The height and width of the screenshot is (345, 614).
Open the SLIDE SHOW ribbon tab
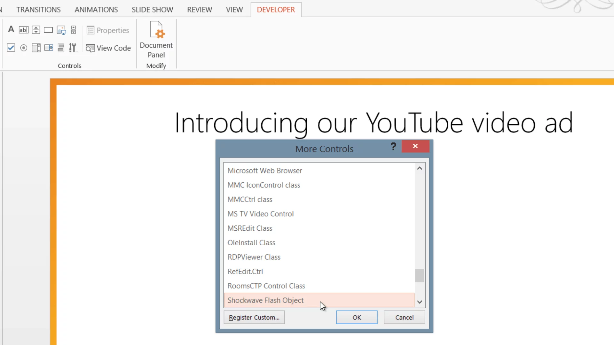click(152, 10)
